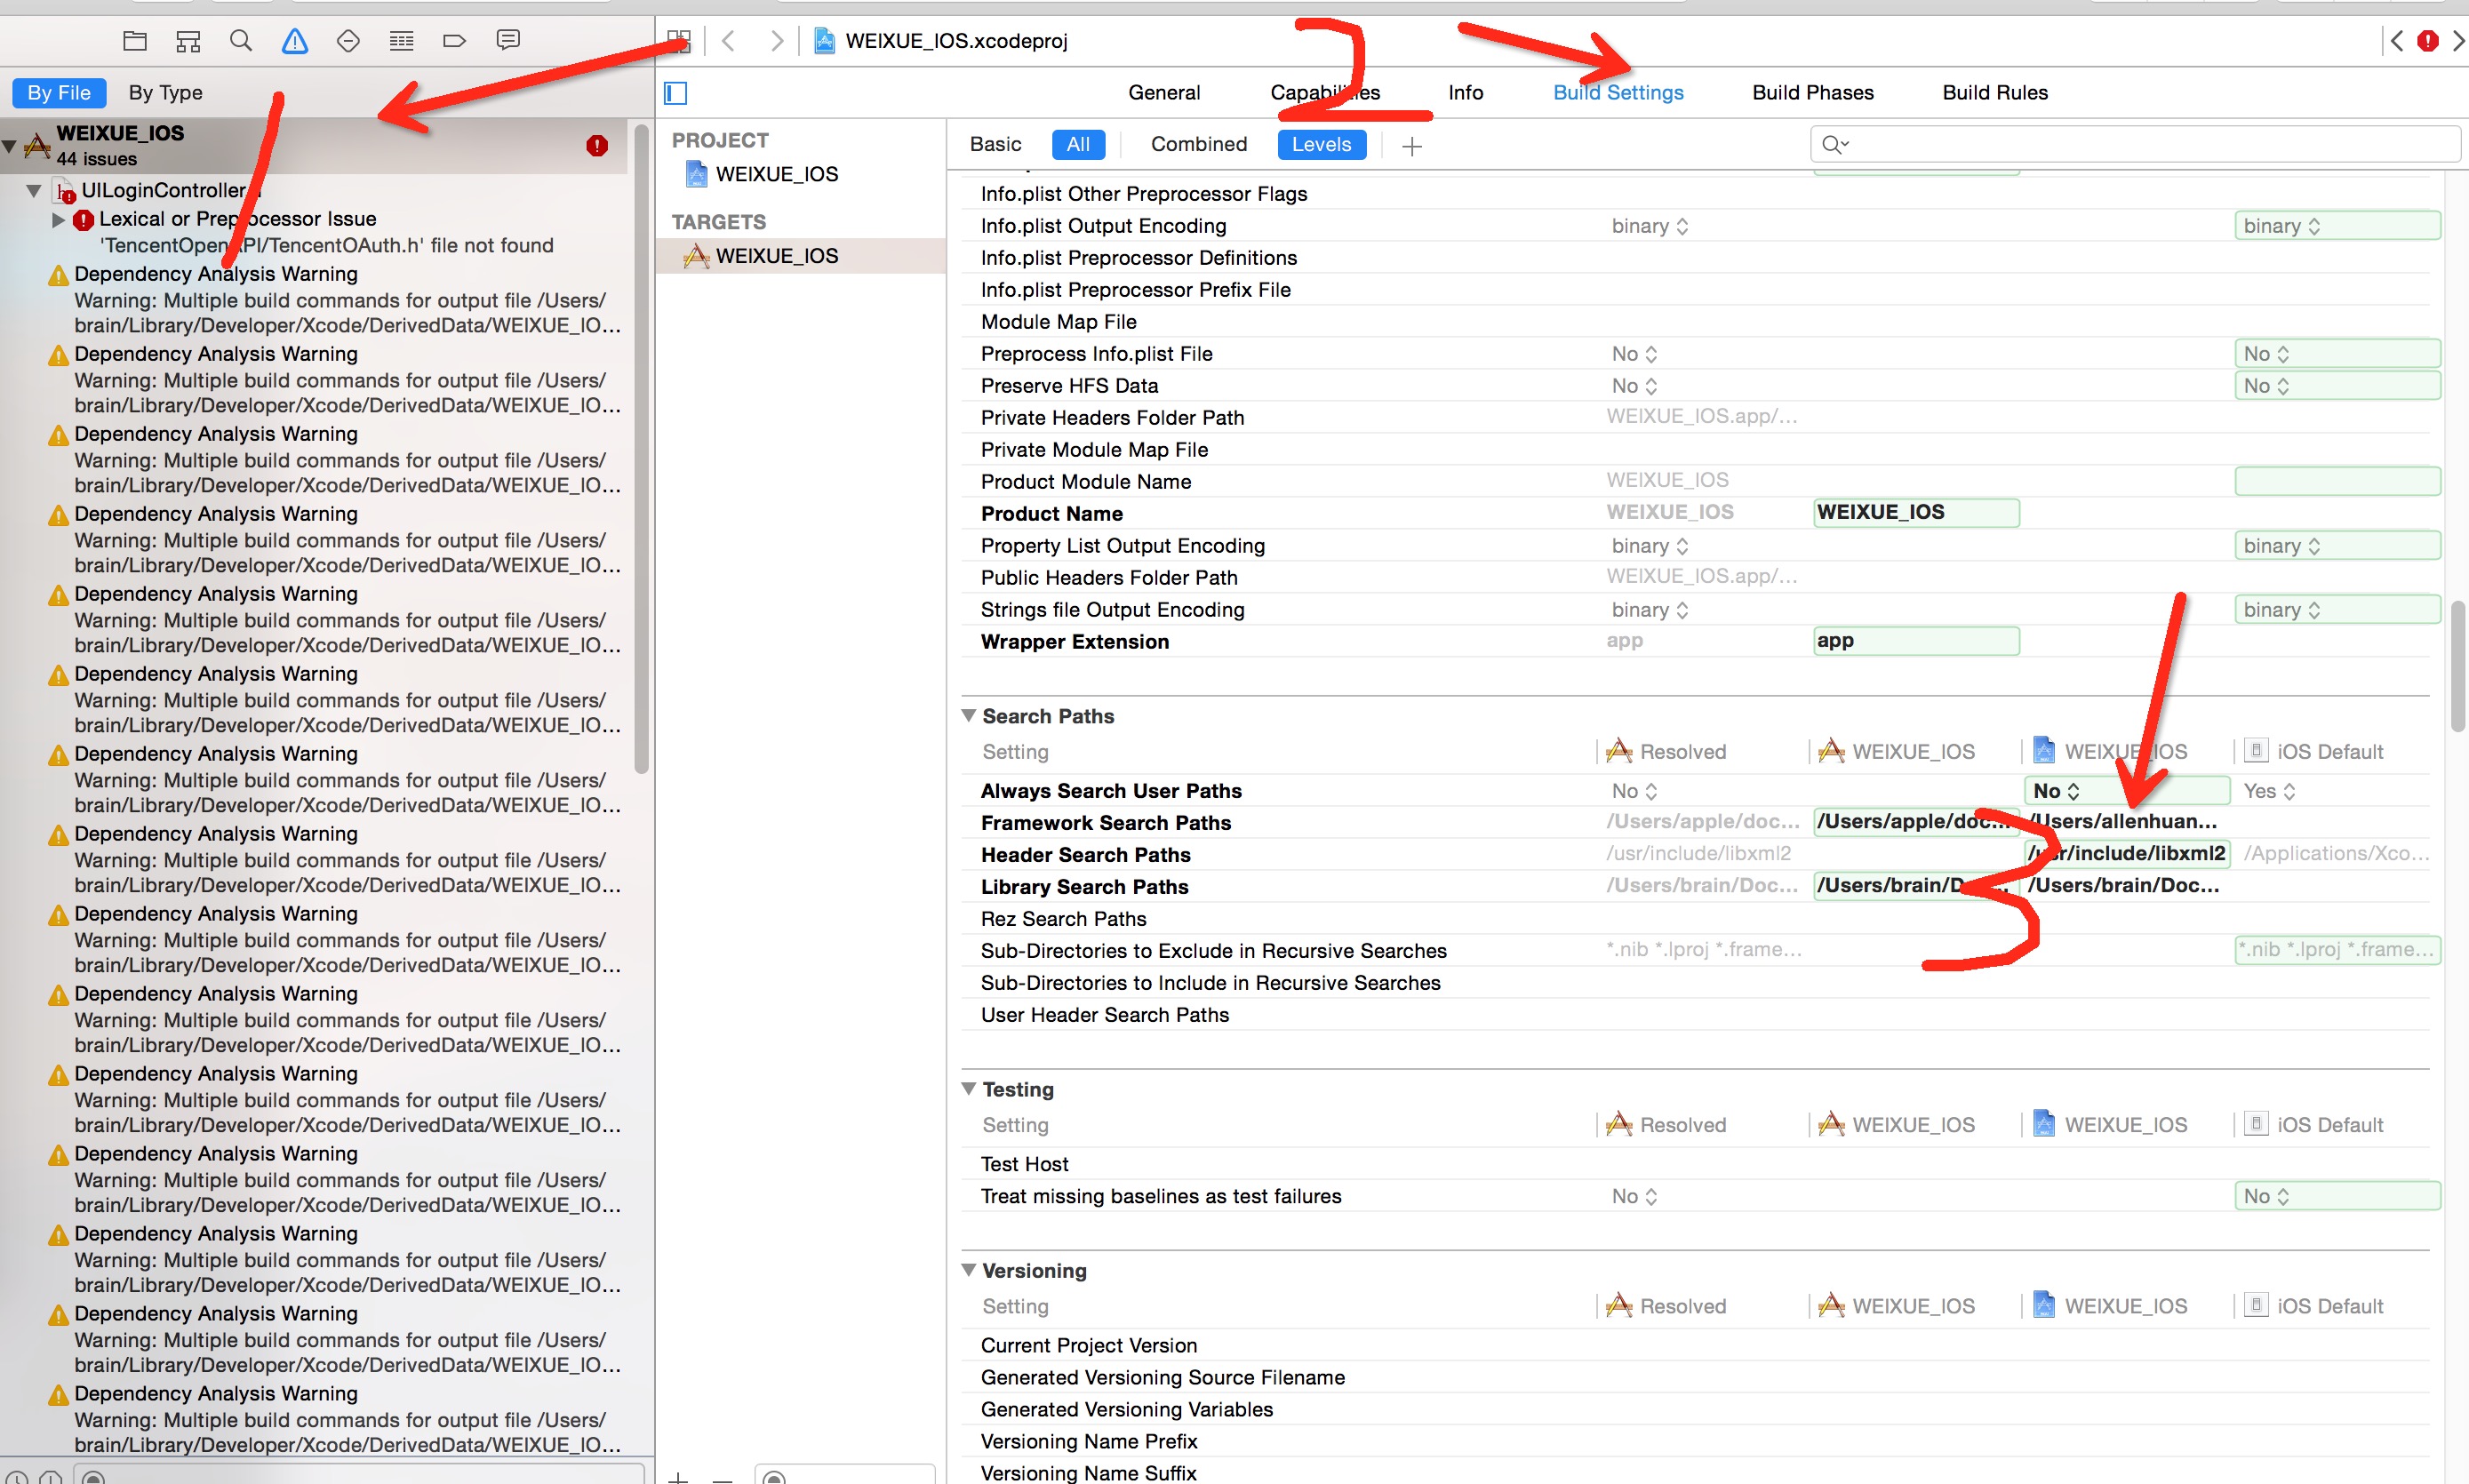
Task: Collapse the UILoginController issue group
Action: (34, 190)
